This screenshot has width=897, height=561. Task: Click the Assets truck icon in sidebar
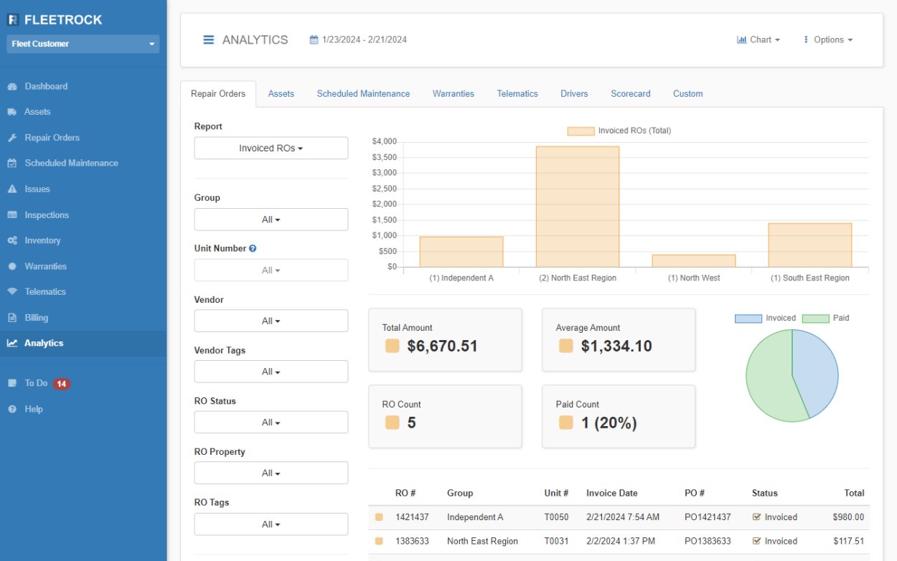tap(12, 112)
